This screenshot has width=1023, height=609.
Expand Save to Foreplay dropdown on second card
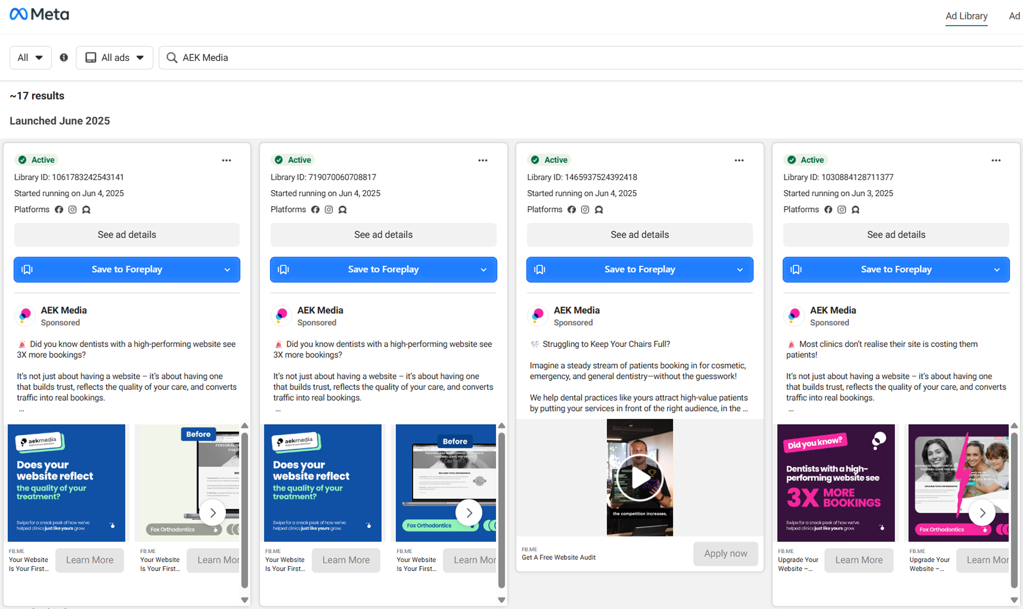click(x=483, y=270)
